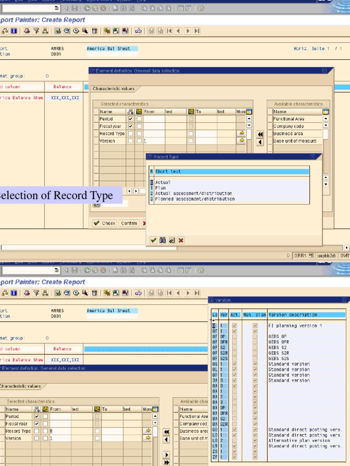Click yellow More arrow in upper Record Type row
Image resolution: width=350 pixels, height=466 pixels.
coord(242,133)
